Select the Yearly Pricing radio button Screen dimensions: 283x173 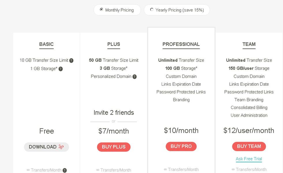click(152, 9)
